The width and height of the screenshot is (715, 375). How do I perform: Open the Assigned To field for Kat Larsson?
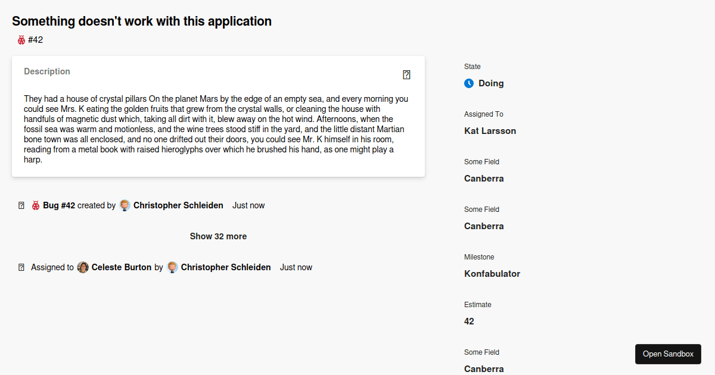[x=490, y=130]
